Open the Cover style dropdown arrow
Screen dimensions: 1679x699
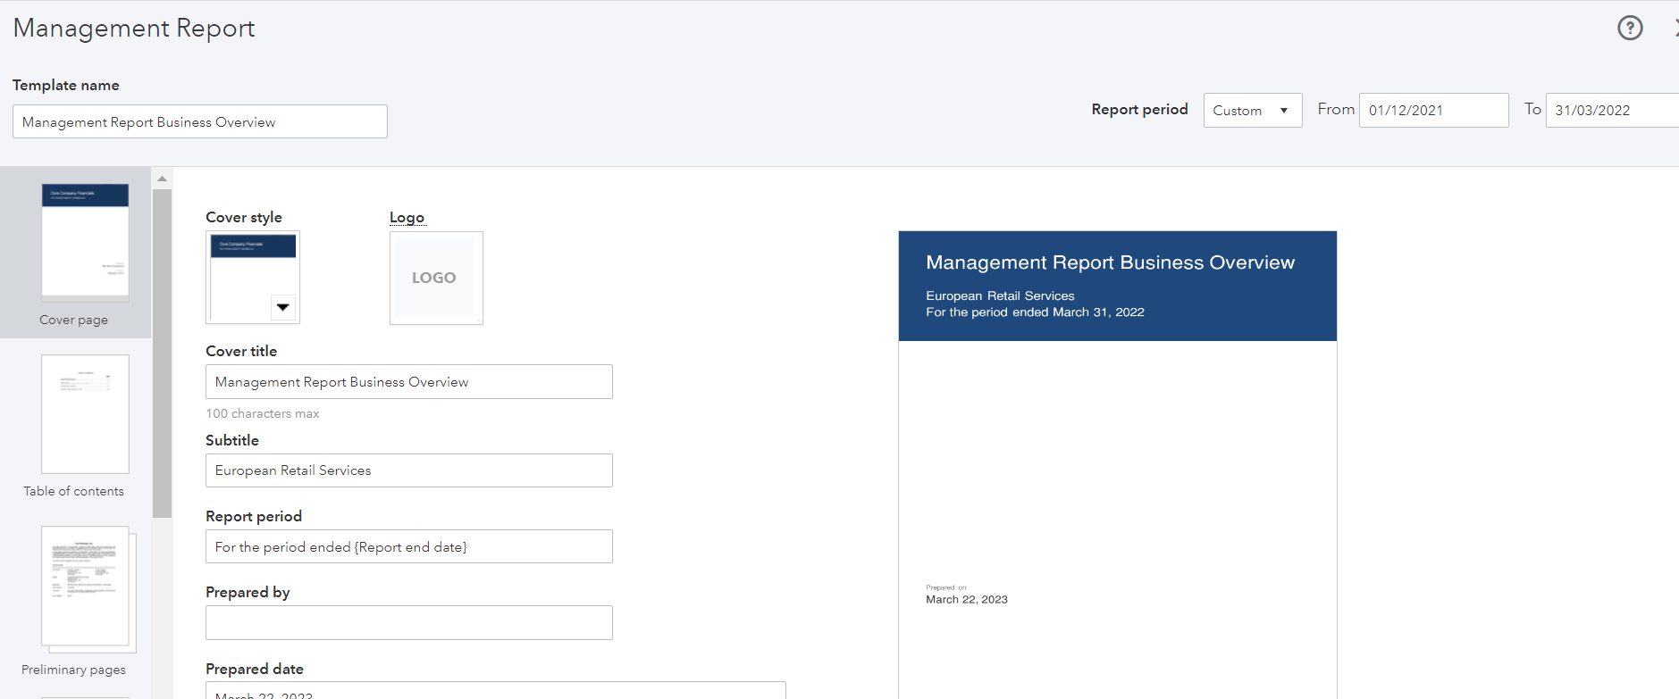[282, 307]
